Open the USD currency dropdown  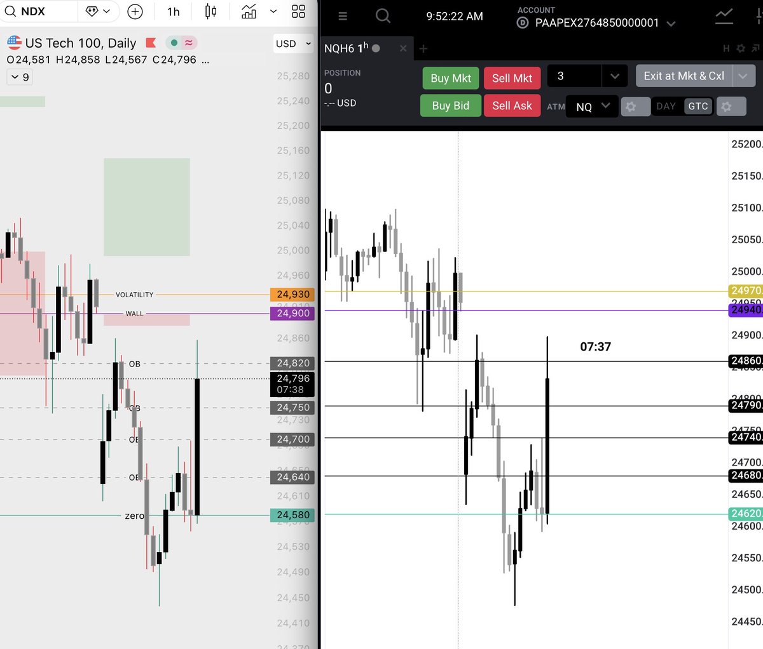coord(293,43)
